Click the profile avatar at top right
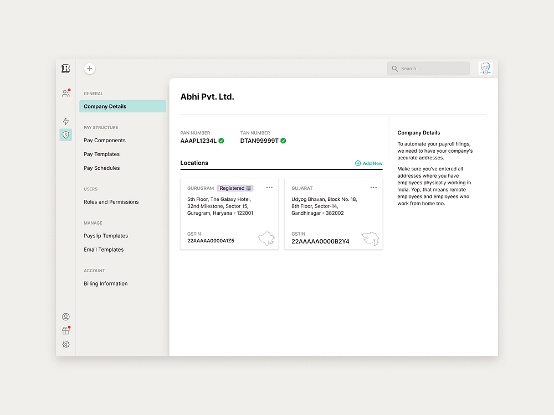 click(485, 68)
